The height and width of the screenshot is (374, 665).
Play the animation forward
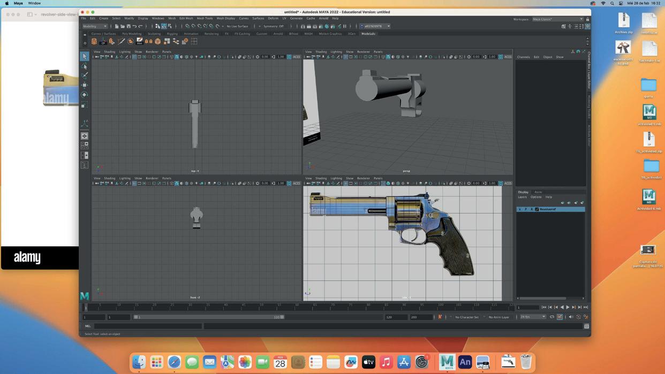[568, 307]
